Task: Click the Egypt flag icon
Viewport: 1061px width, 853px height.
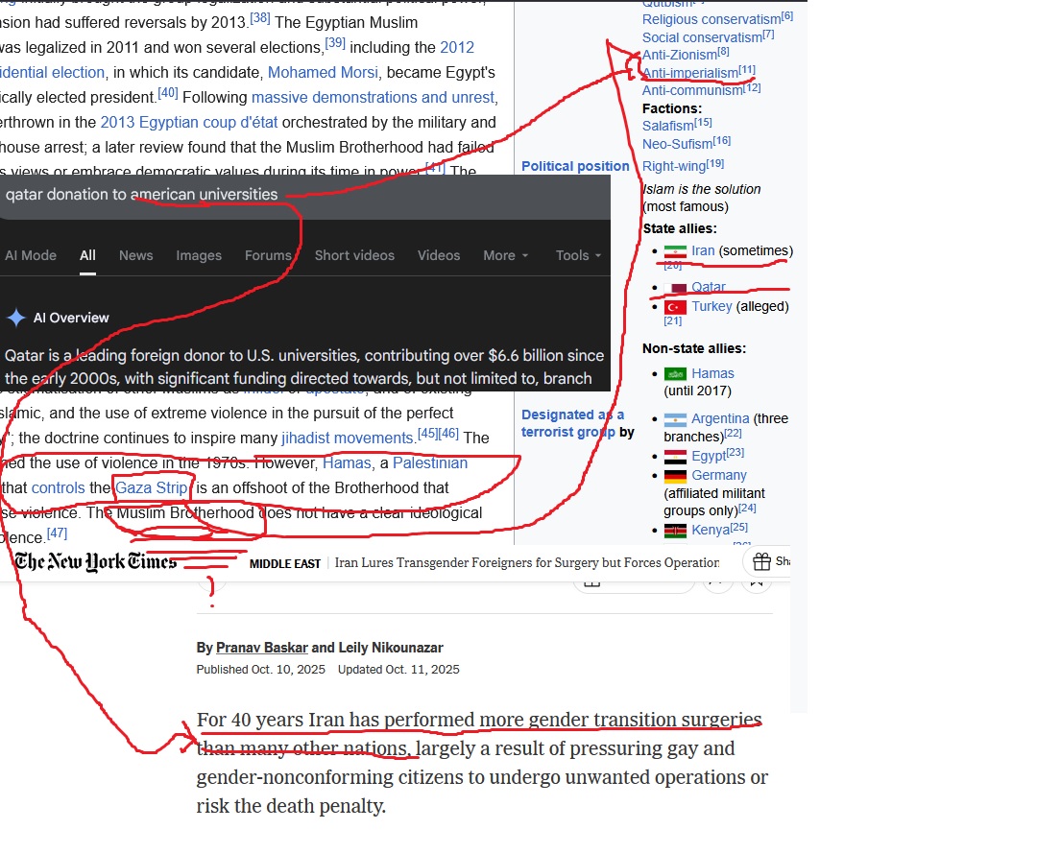Action: [x=675, y=457]
